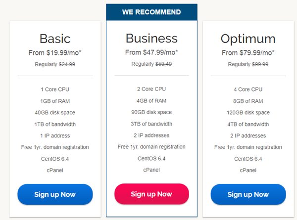Click the 40GB disk space feature
297x220 pixels.
(x=55, y=113)
